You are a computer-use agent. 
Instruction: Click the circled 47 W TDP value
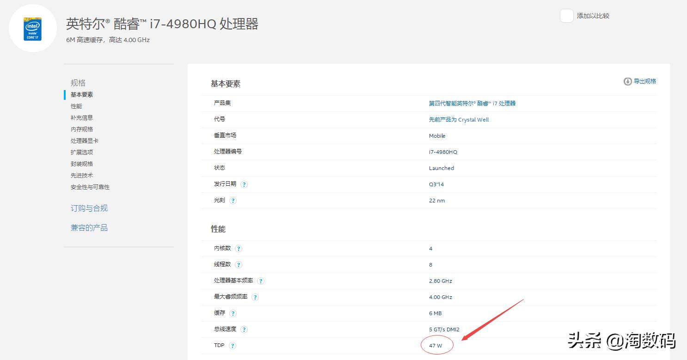[x=436, y=345]
